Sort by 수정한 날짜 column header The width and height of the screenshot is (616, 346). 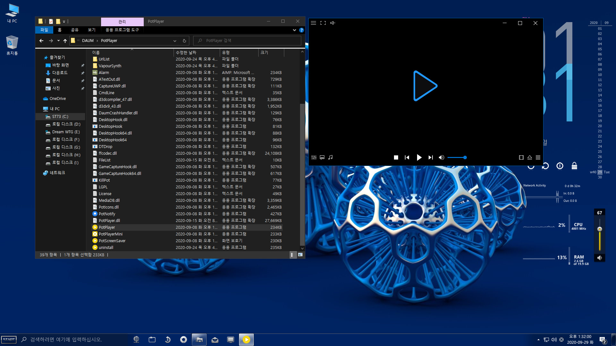[197, 53]
